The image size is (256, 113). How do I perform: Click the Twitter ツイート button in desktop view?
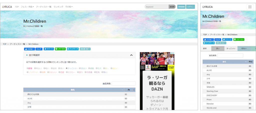[49, 49]
